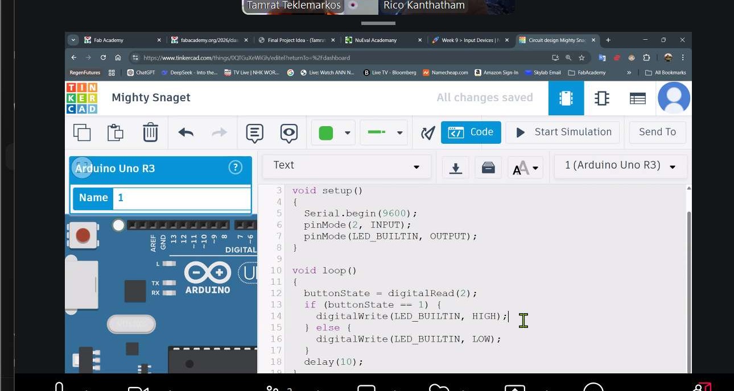Switch to NuEval Academany tab
The image size is (734, 391).
[384, 40]
